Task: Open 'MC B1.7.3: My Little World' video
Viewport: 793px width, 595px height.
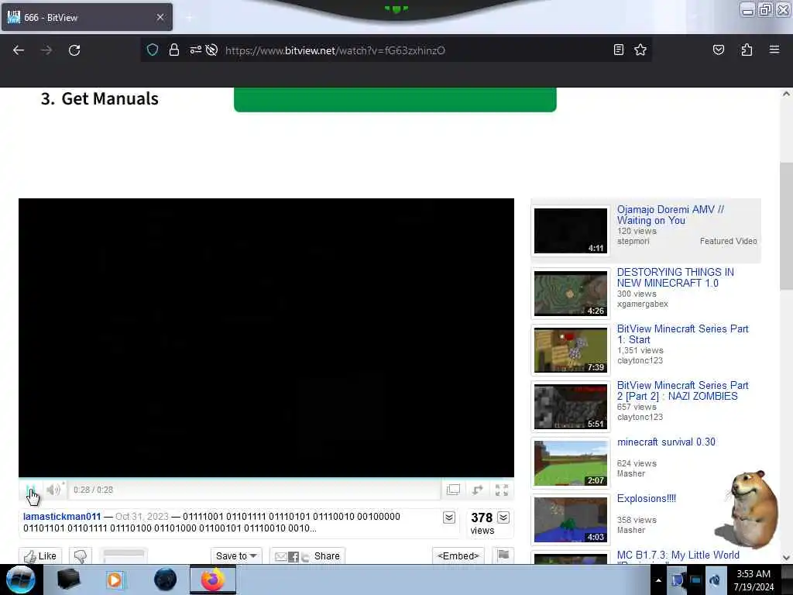Action: [678, 555]
